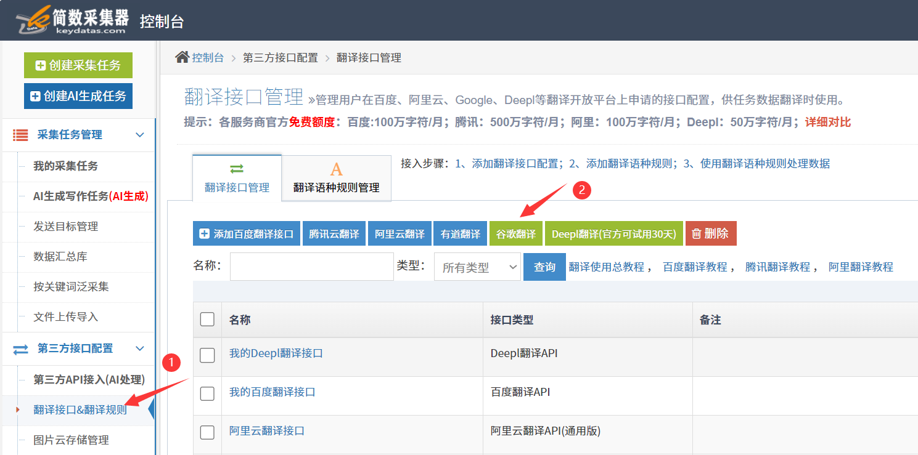This screenshot has width=918, height=455.
Task: Click plus icon on 创建采集任务 button
Action: point(41,65)
